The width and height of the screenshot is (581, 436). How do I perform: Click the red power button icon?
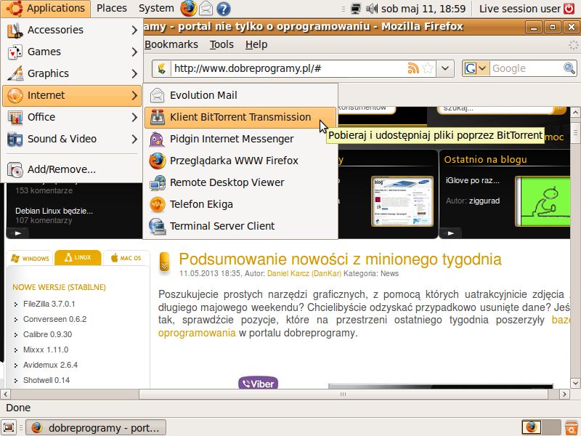pos(569,9)
